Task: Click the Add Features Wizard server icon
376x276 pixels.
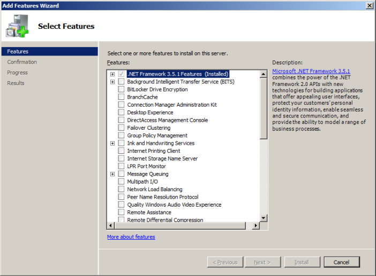Action: coord(17,26)
